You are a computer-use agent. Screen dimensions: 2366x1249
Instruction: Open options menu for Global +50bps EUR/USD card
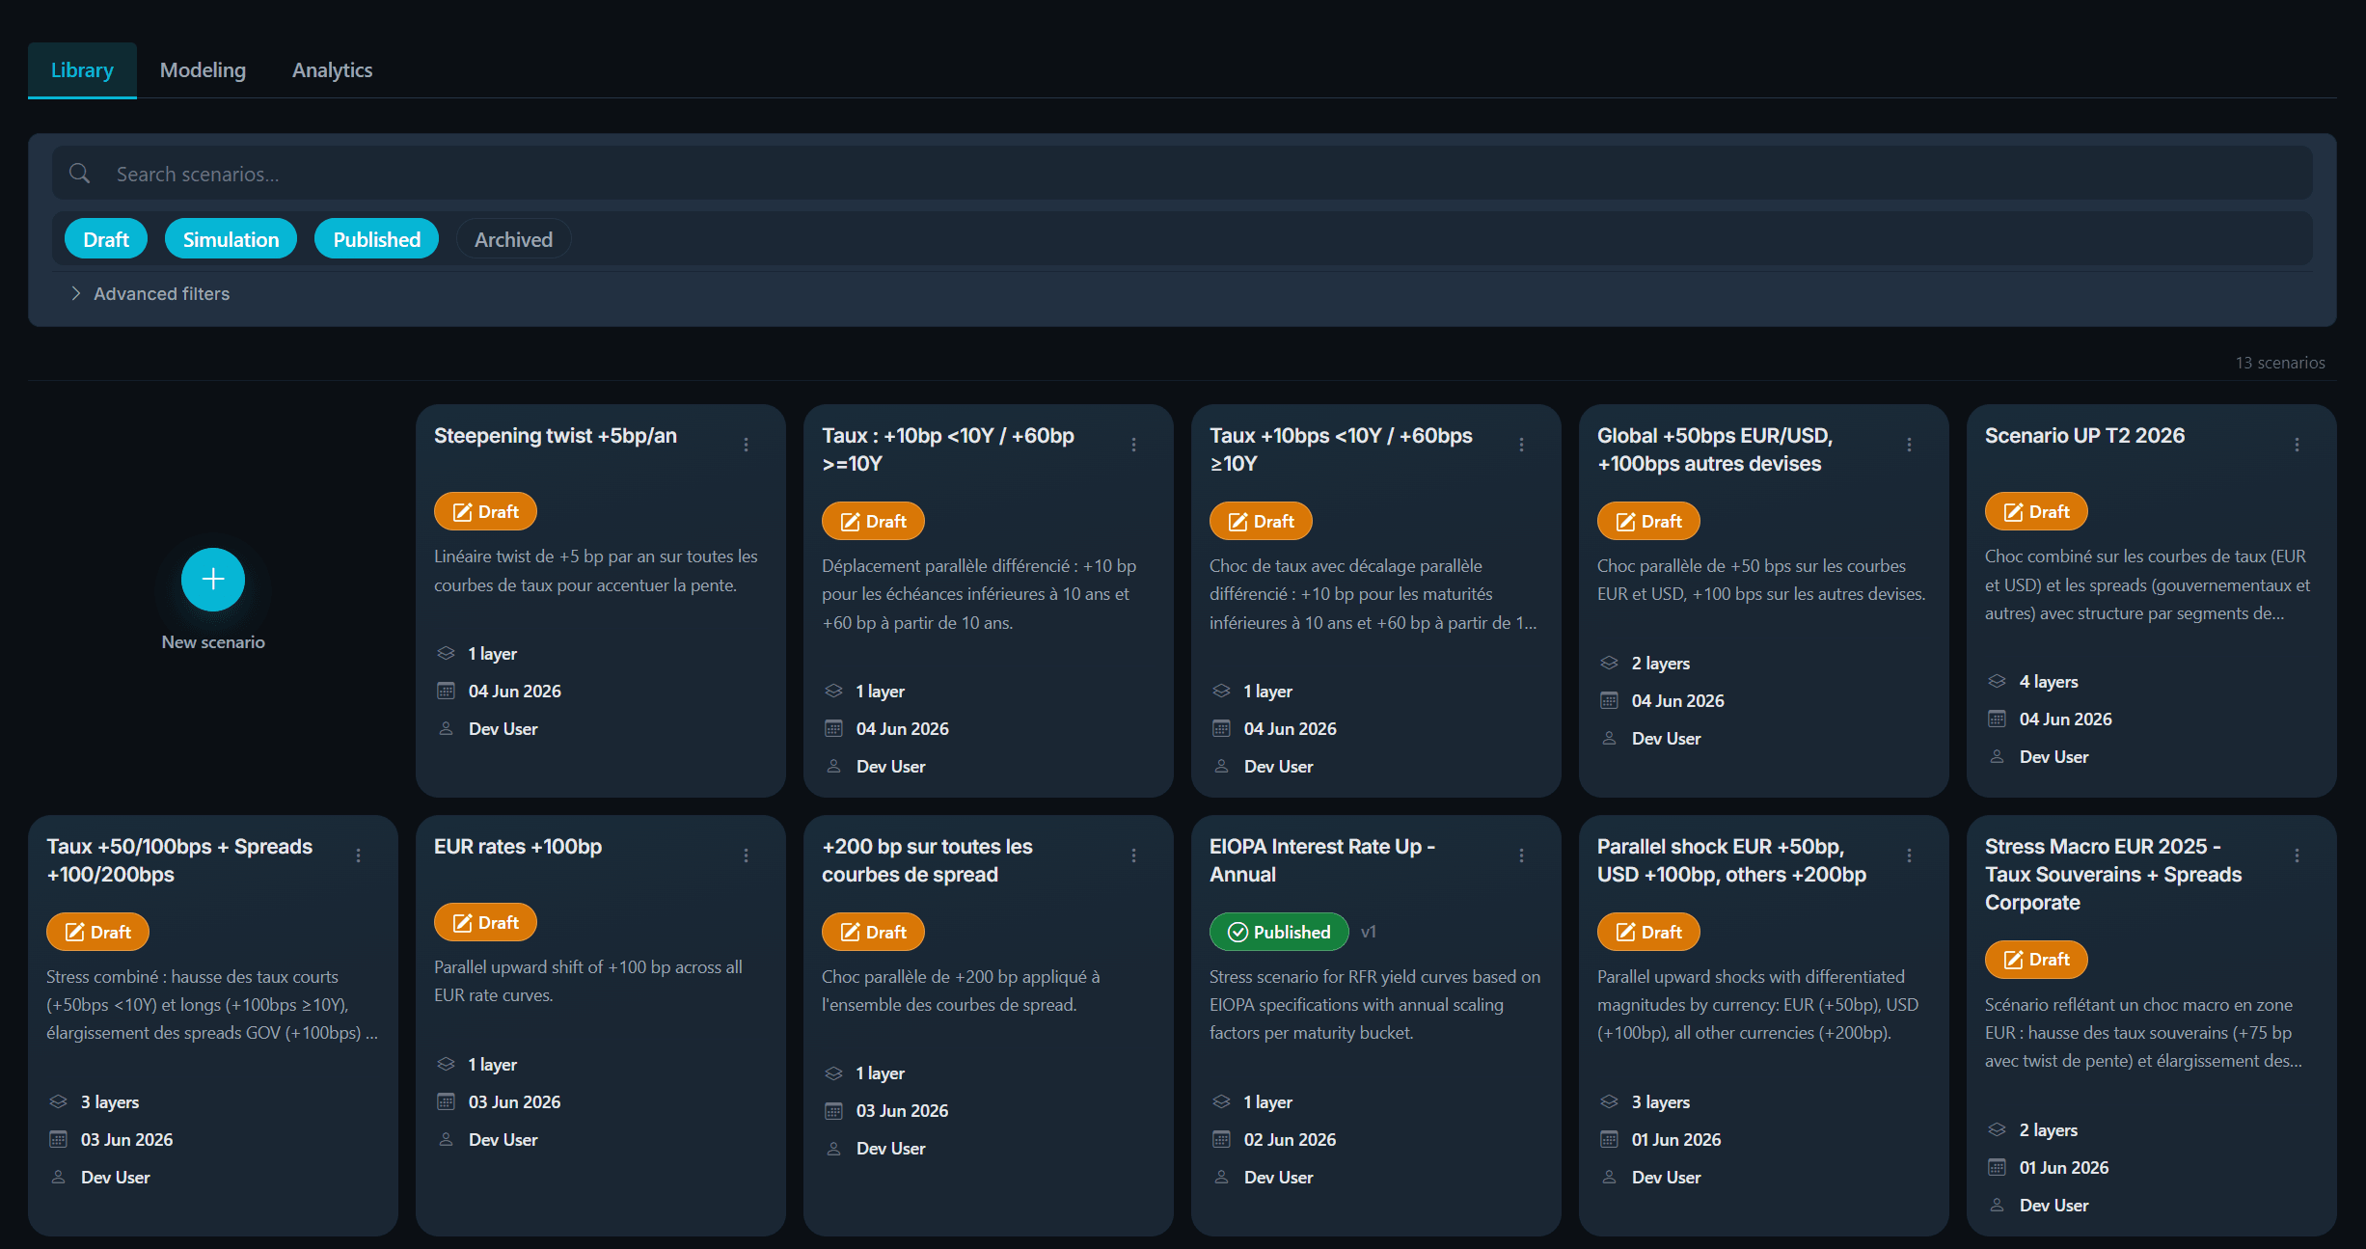[x=1909, y=445]
